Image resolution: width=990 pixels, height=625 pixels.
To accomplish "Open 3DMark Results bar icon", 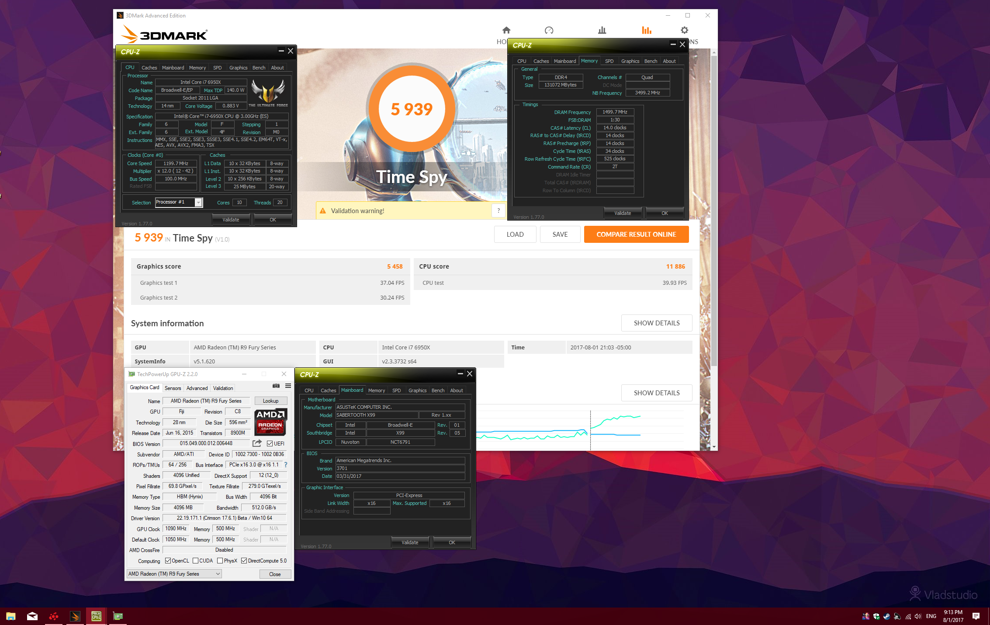I will [x=647, y=30].
